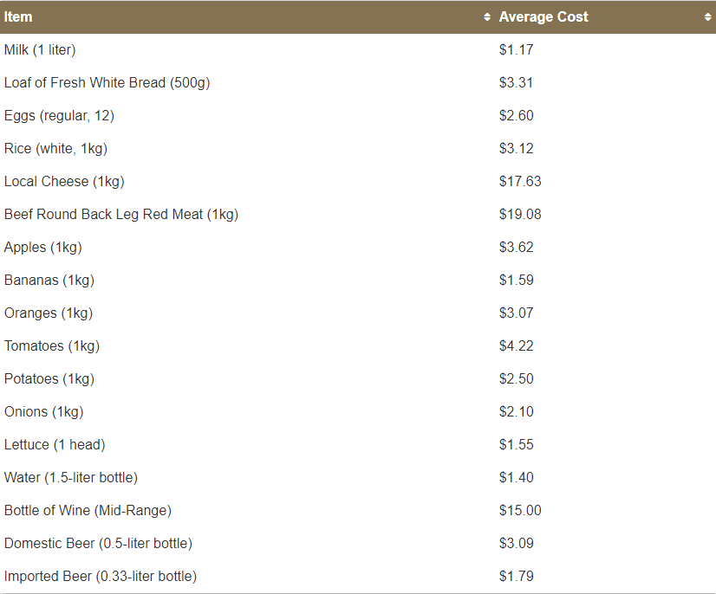Click the Domestic Beer (0.5-liter bottle) item
The height and width of the screenshot is (594, 716).
(98, 544)
